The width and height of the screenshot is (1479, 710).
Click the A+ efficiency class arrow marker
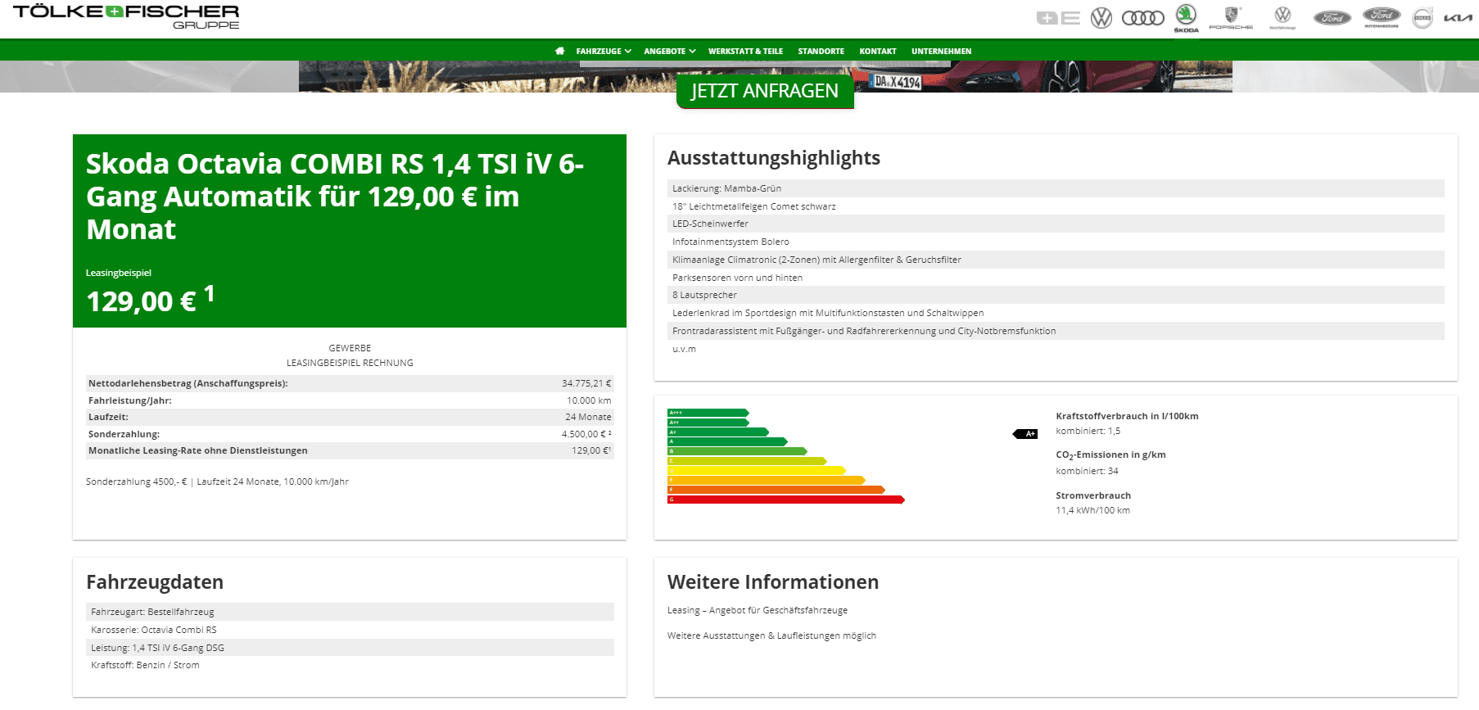coord(1026,434)
